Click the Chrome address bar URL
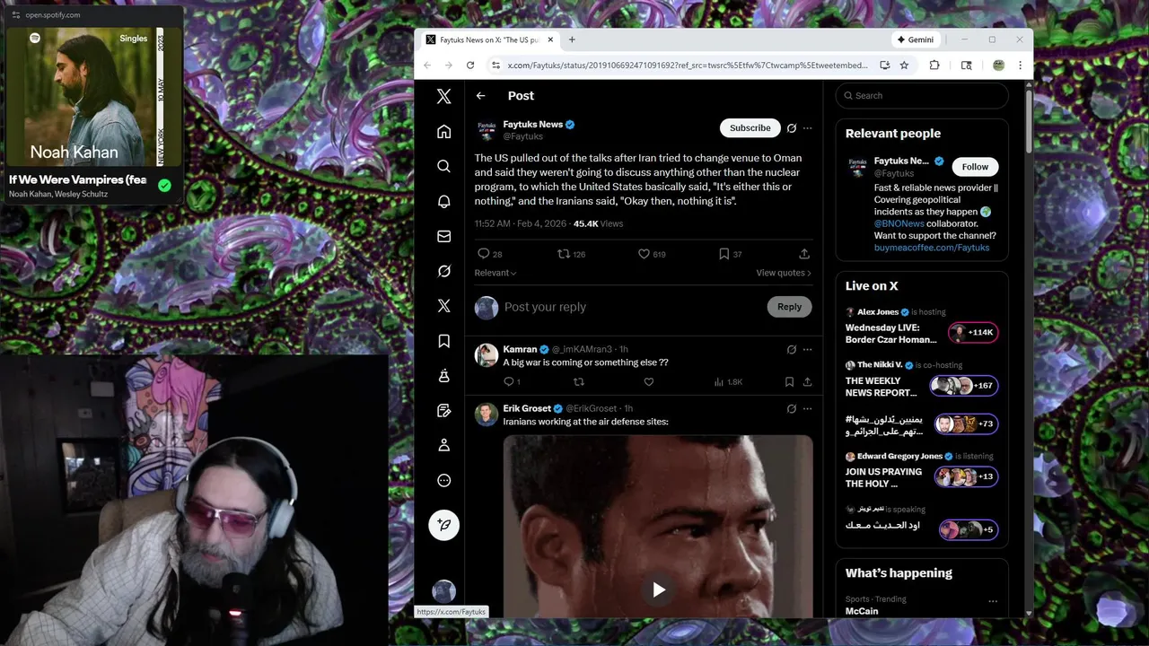 (x=687, y=65)
